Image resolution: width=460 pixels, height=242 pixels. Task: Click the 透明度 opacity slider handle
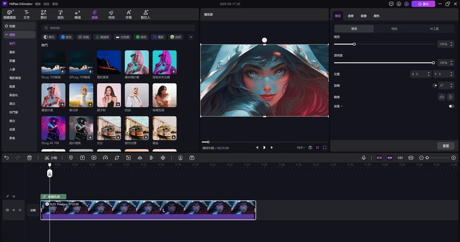433,63
